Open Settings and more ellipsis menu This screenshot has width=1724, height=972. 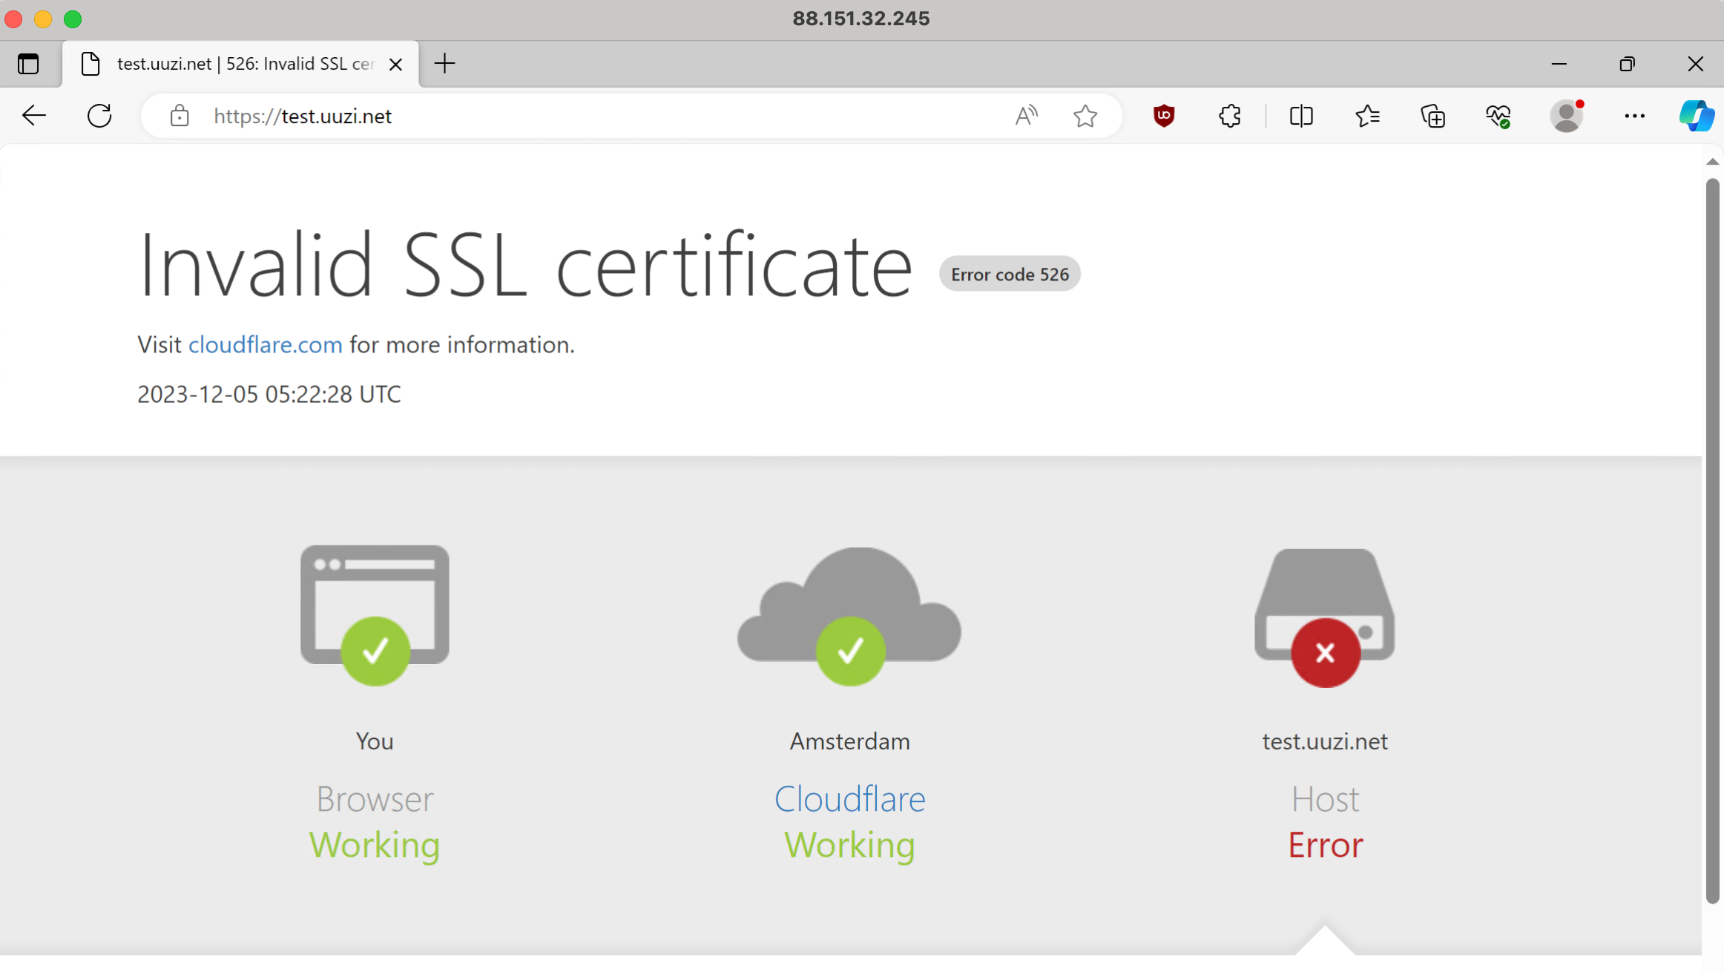pos(1635,116)
